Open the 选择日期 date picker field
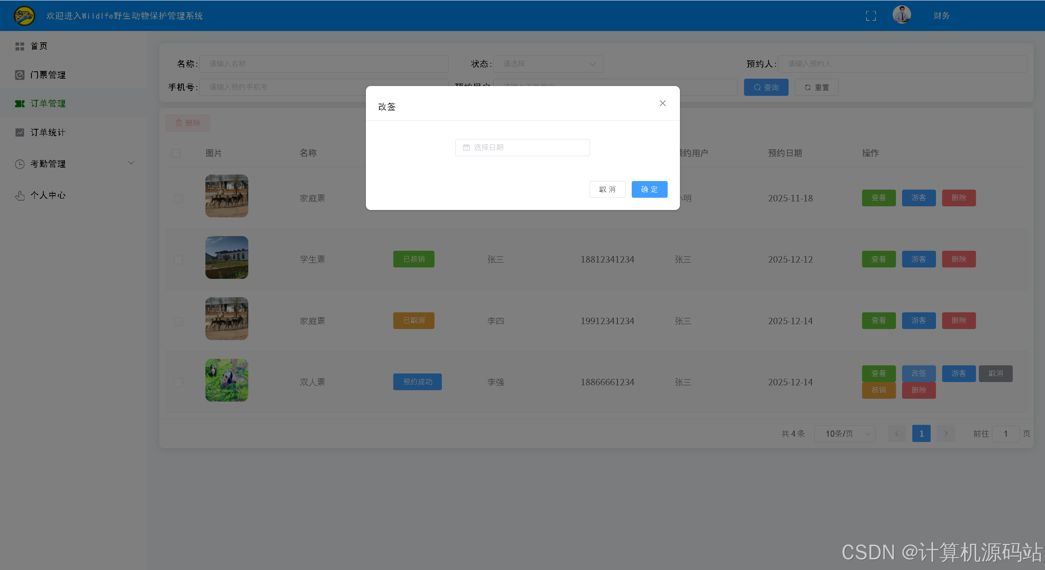 coord(522,148)
